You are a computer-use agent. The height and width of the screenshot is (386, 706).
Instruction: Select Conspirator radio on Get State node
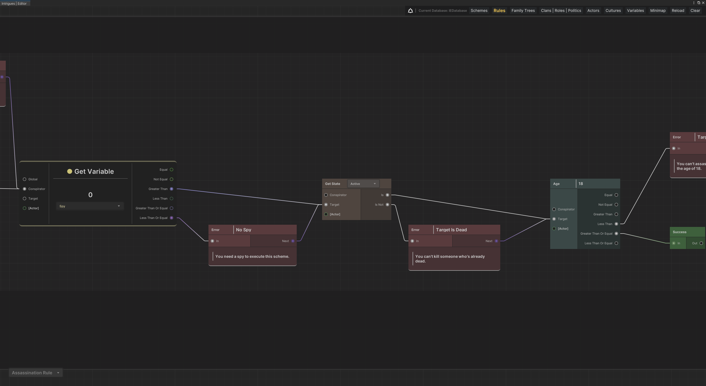click(326, 195)
